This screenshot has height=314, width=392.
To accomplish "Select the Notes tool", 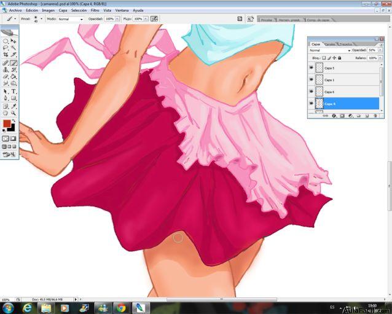I will click(x=6, y=106).
